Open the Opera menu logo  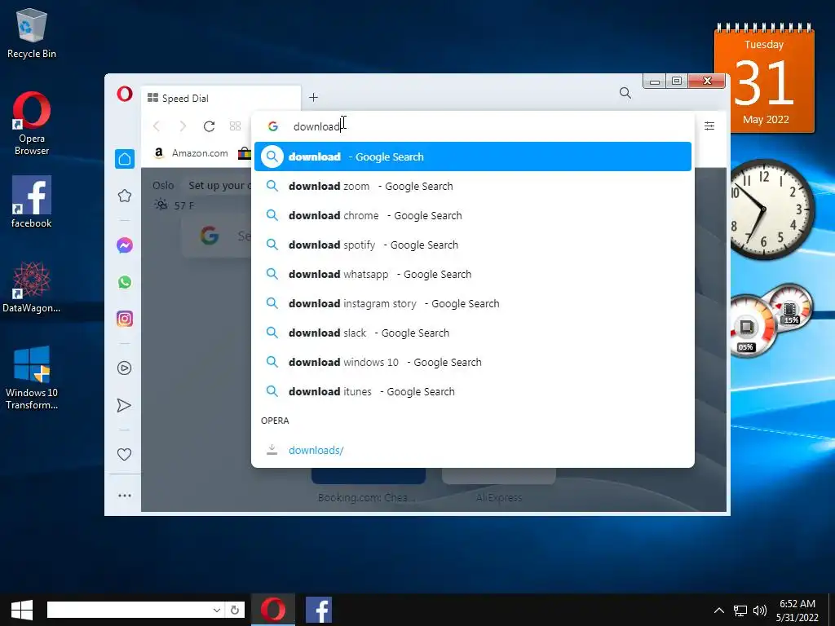point(125,94)
